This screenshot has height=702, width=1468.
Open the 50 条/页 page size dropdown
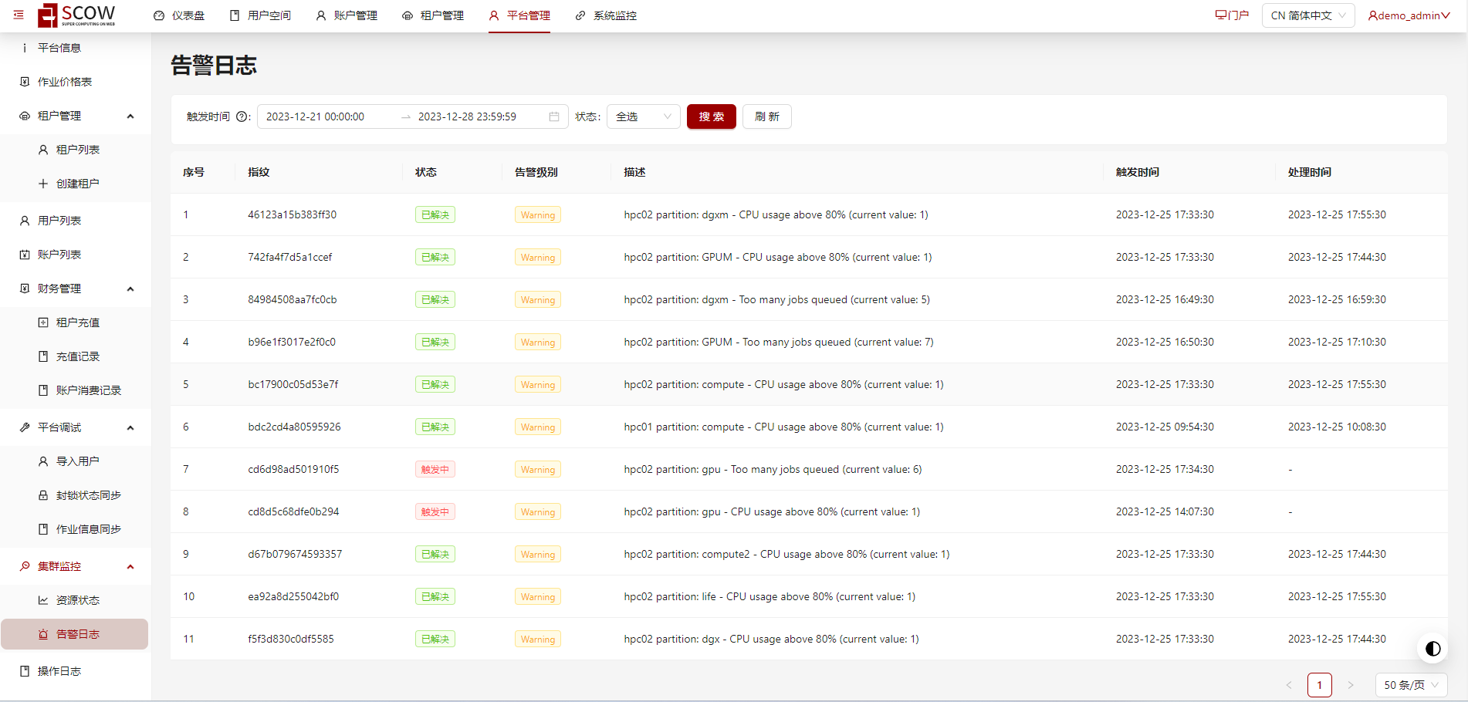coord(1410,685)
